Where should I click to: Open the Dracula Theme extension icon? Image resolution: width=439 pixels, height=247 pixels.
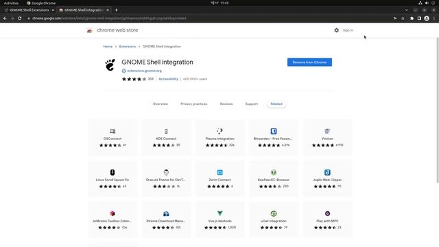point(166,172)
